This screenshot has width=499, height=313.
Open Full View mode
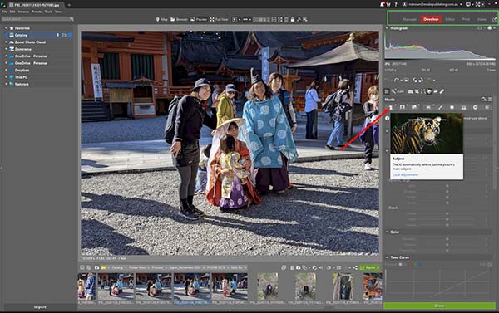219,20
